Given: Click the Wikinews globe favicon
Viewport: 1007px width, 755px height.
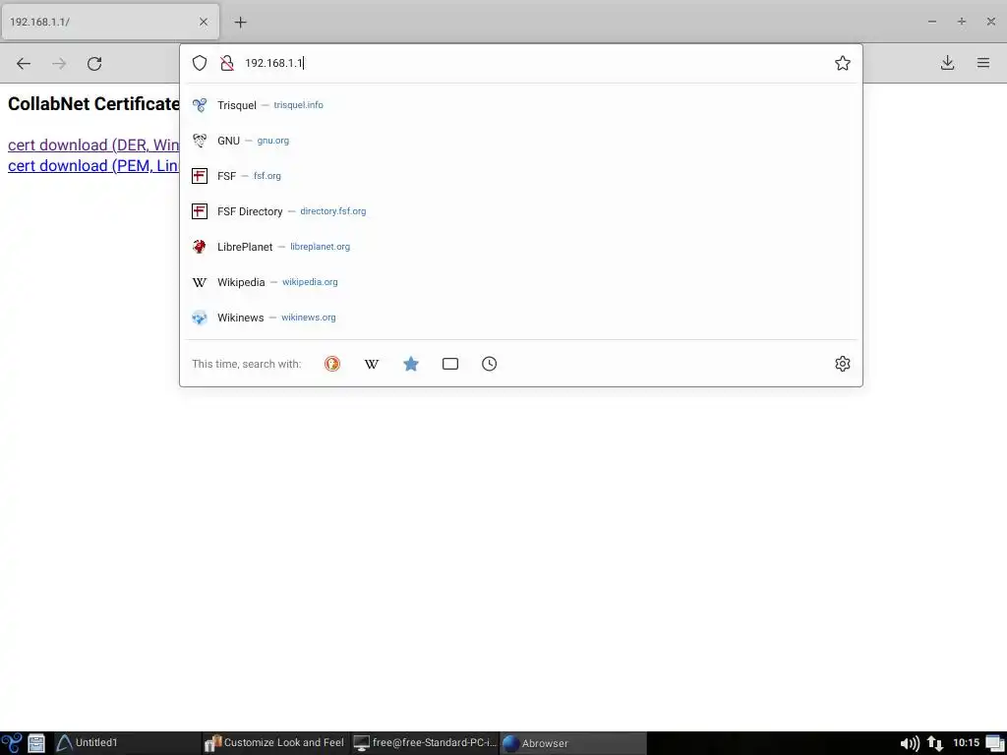Looking at the screenshot, I should coord(200,318).
